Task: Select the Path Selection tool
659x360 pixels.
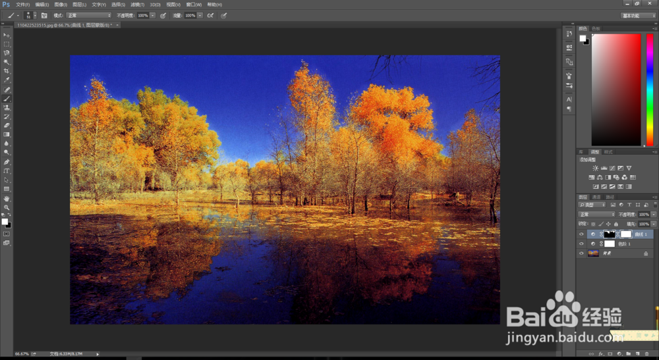Action: click(7, 180)
